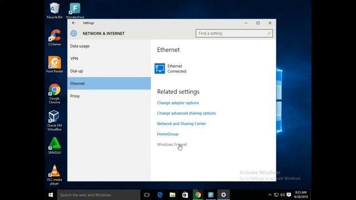Viewport: 356px width, 200px height.
Task: Select Ethernet in the sidebar
Action: click(109, 83)
